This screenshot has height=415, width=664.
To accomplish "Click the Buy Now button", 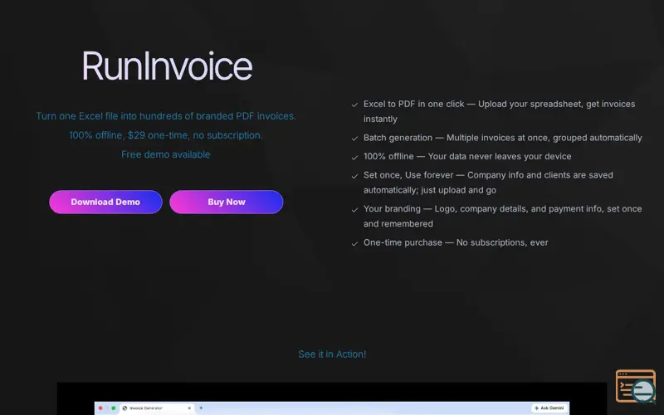I will 226,202.
